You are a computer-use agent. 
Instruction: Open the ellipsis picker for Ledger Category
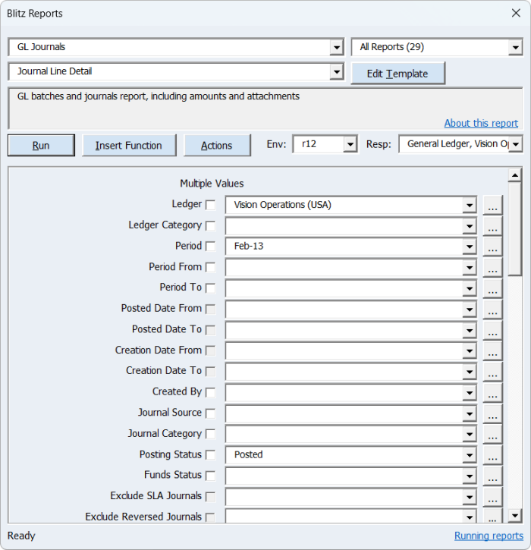coord(492,226)
